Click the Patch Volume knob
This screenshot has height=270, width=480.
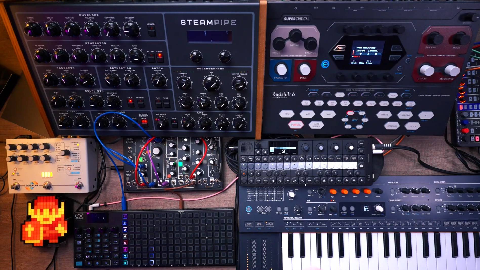159,80
